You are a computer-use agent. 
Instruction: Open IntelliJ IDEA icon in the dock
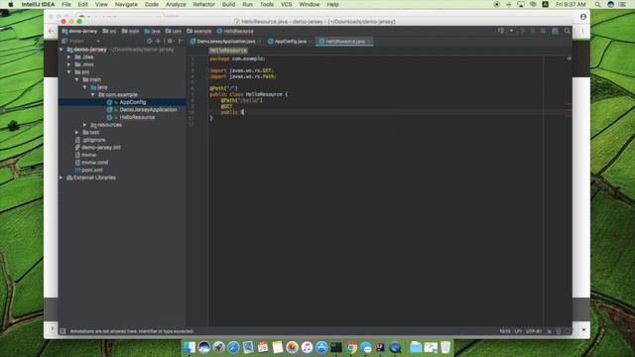[380, 347]
